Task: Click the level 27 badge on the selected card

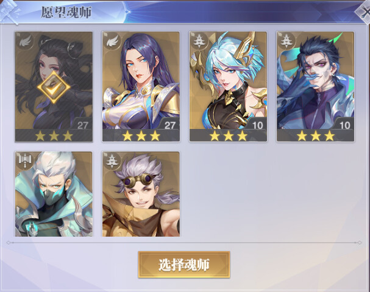Action: 82,125
